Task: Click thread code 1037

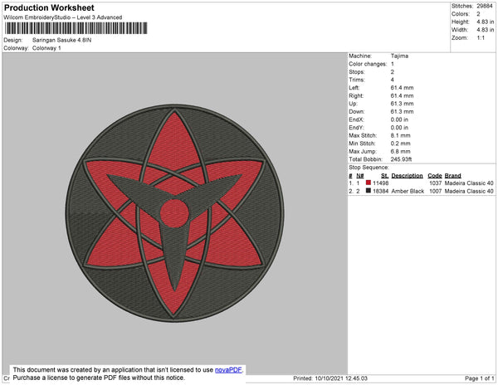Action: point(436,183)
